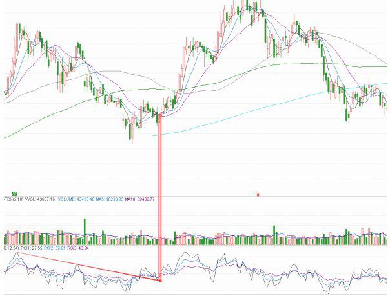Open the RSI (6,12,24) parameter label
The height and width of the screenshot is (296, 390).
[x=8, y=247]
